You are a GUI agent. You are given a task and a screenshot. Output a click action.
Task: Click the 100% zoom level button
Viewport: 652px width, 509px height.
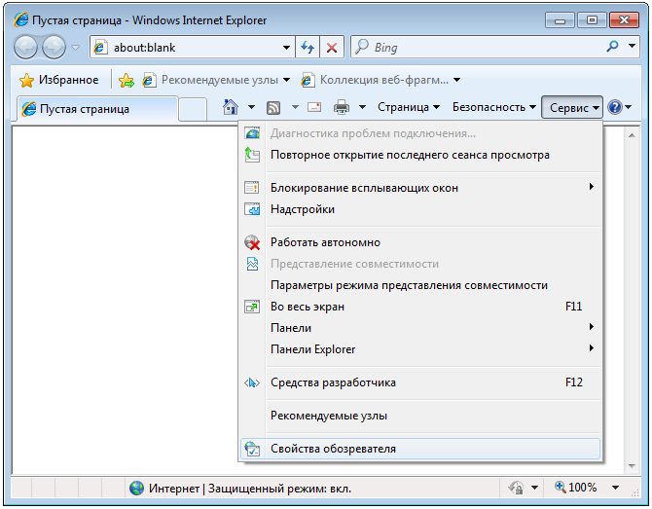(x=576, y=488)
